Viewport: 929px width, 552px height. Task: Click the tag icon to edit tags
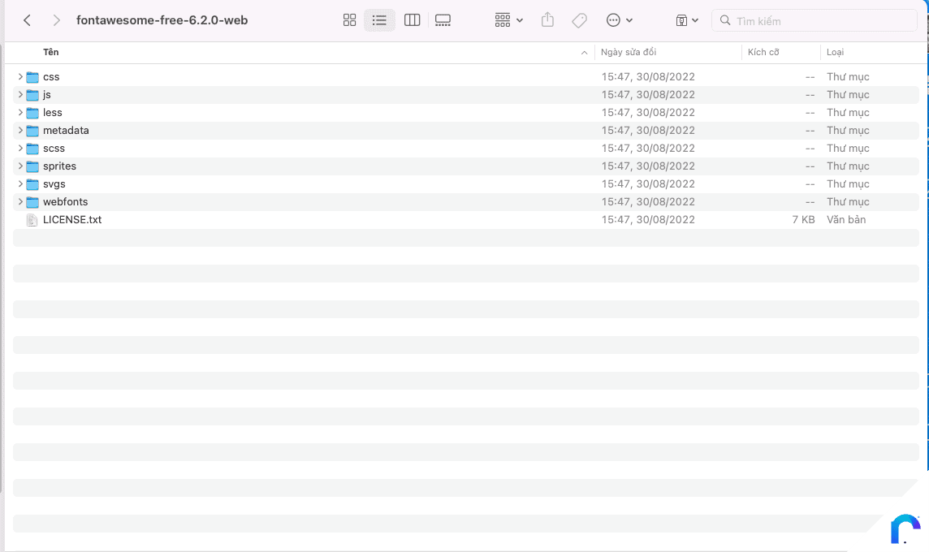pos(580,21)
